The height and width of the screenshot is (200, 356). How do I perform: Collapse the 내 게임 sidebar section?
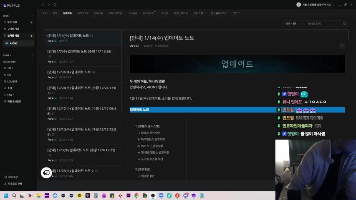[x=33, y=16]
